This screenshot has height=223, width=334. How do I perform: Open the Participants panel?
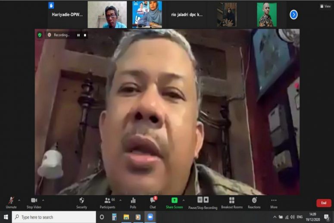coord(107,201)
